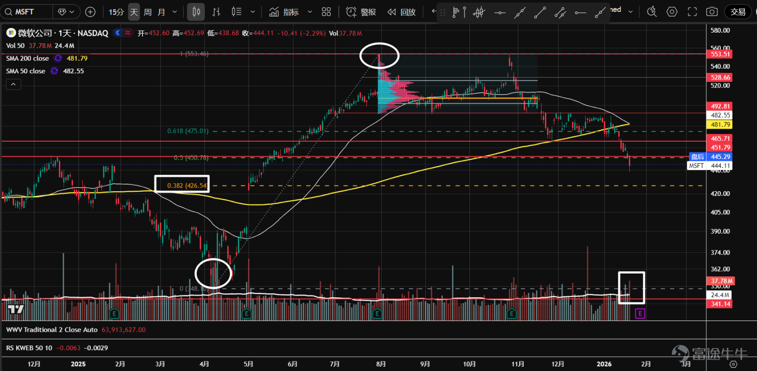This screenshot has height=371, width=757.
Task: Click the SMA 50 close sync icon
Action: click(54, 71)
